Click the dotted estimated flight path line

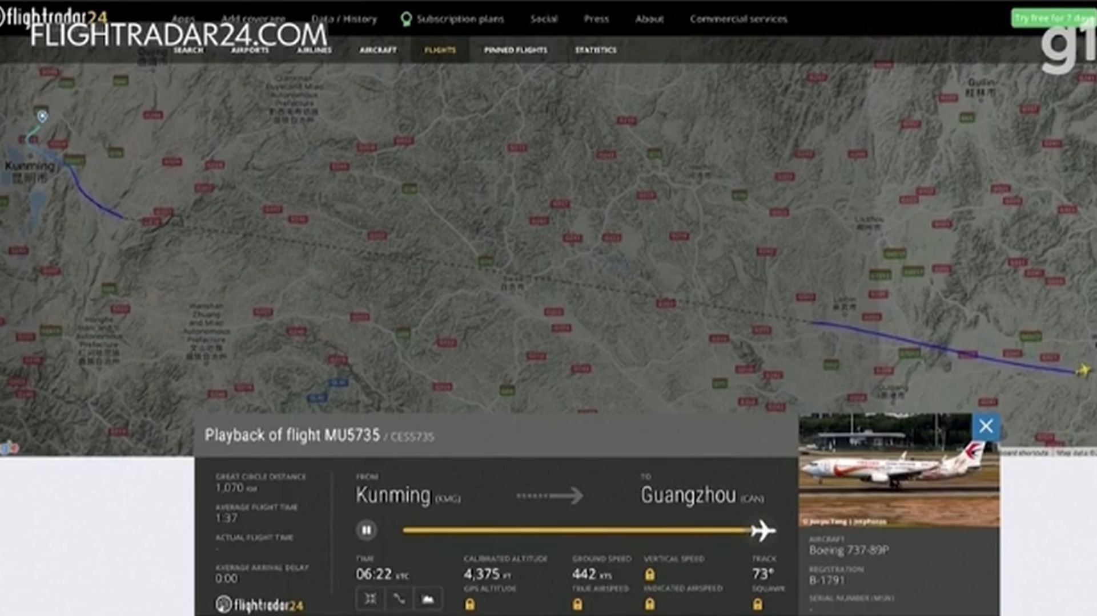click(468, 268)
